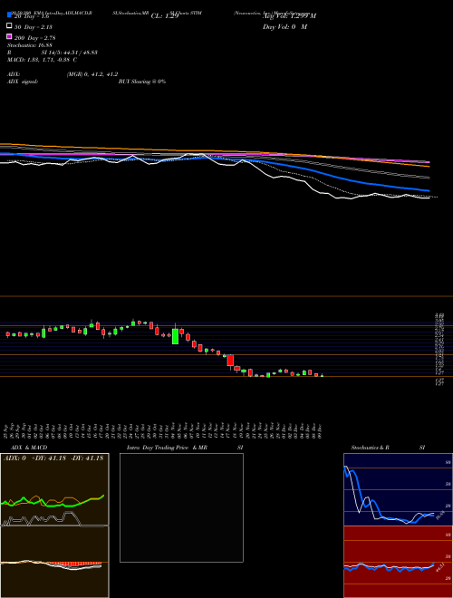Click the magenta 200 Day legend swatch
453x598 pixels.
[x=10, y=36]
